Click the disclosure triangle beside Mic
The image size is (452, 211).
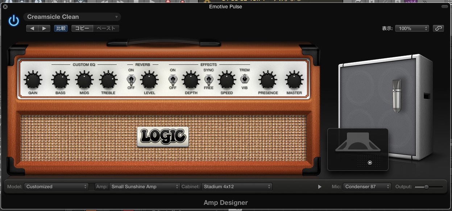coord(320,187)
